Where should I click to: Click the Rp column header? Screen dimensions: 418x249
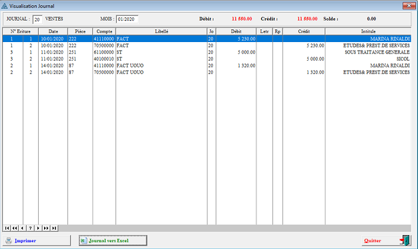tap(278, 31)
